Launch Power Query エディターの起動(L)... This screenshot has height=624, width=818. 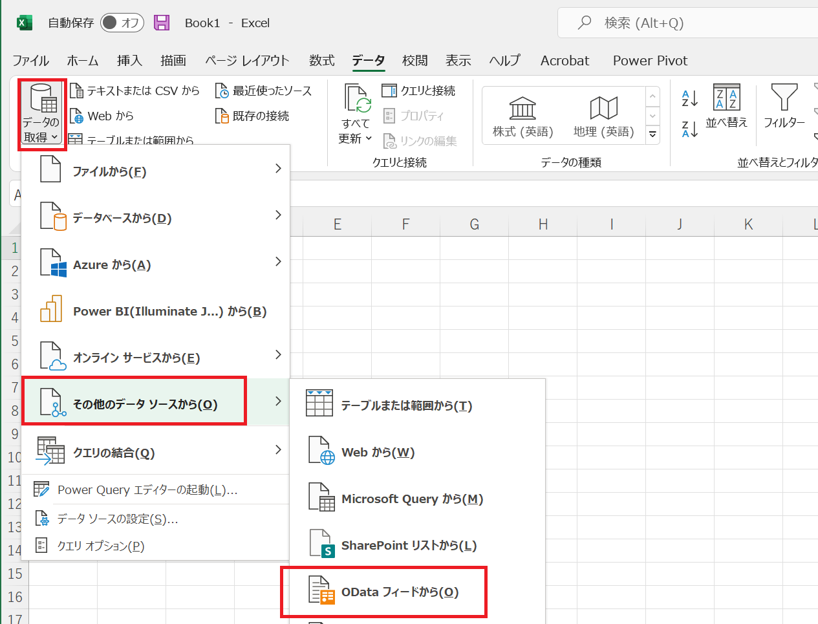[x=156, y=490]
